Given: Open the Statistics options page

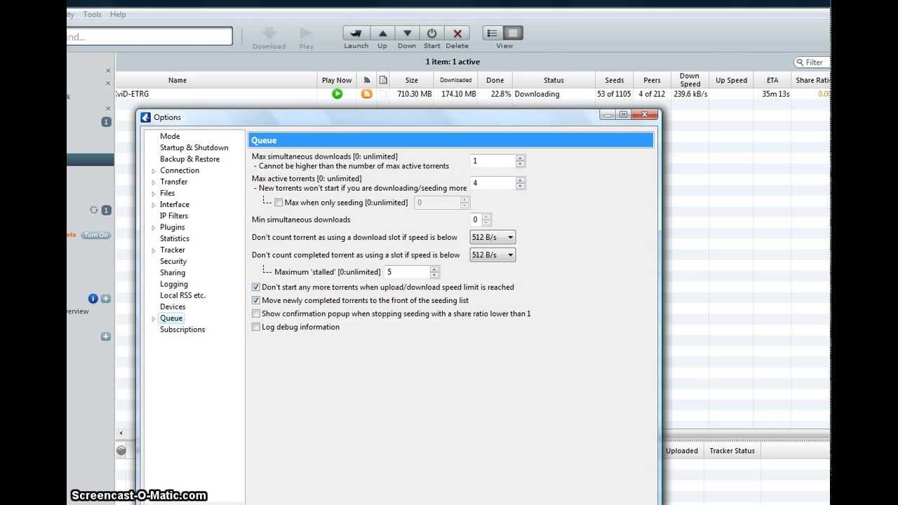Looking at the screenshot, I should pyautogui.click(x=175, y=238).
